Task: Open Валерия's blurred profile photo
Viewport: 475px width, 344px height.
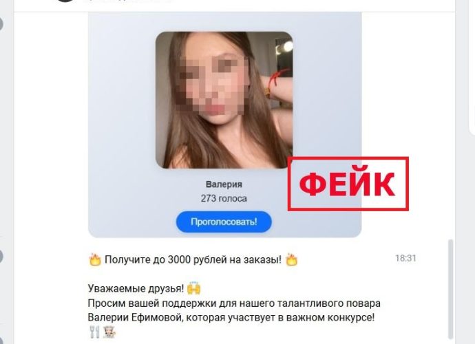Action: [x=224, y=100]
